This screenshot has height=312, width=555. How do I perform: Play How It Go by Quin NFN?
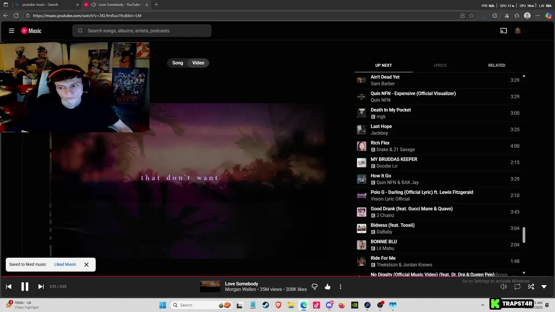click(438, 179)
